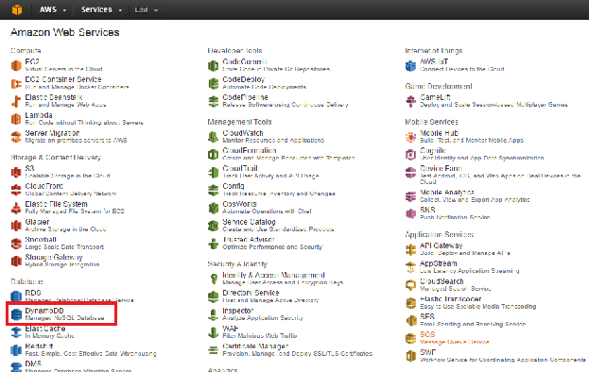Click the Storage Gateway icon
Viewport: 589px width, 372px height.
point(16,261)
